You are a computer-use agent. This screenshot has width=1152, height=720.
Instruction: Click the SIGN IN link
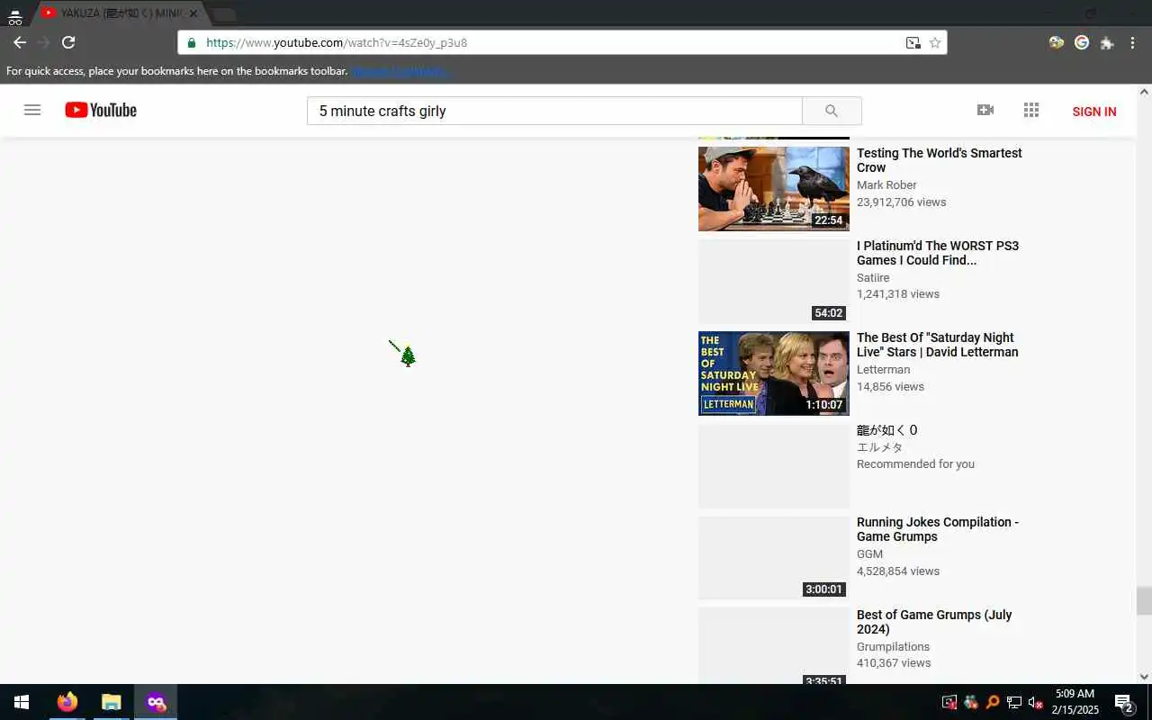[1094, 112]
